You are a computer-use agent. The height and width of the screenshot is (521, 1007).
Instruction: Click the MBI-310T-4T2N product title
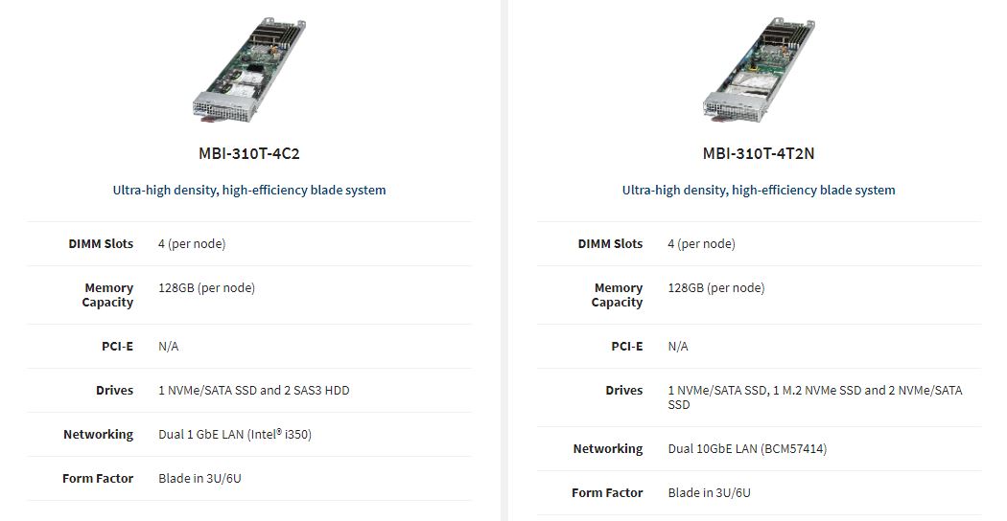759,153
